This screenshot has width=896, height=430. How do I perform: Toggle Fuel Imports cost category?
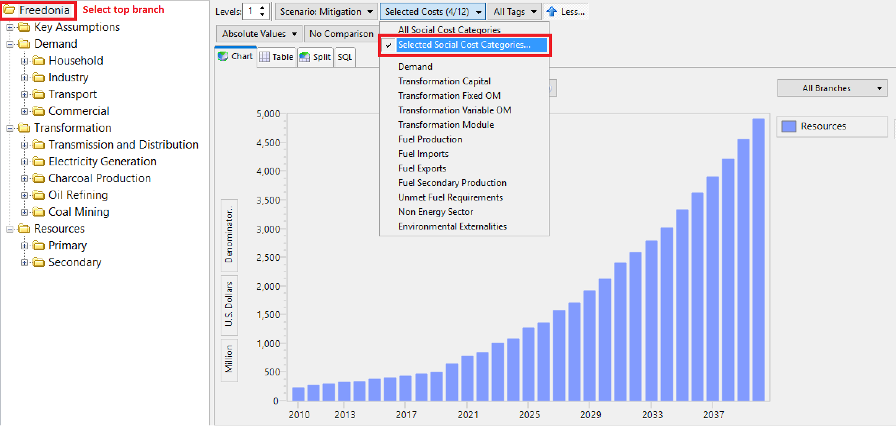click(464, 154)
